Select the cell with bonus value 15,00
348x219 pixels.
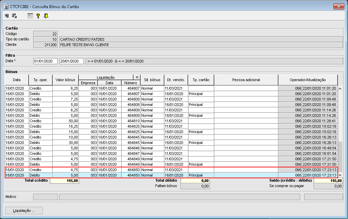66,132
